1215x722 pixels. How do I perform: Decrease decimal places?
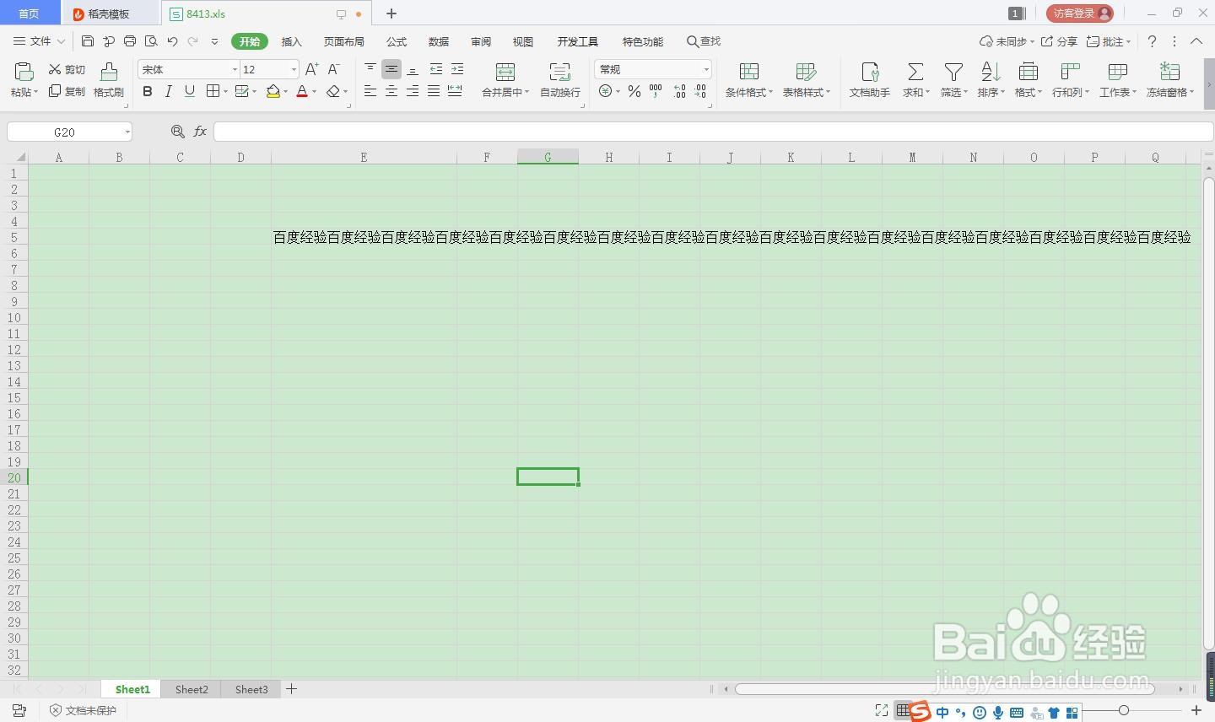(700, 91)
